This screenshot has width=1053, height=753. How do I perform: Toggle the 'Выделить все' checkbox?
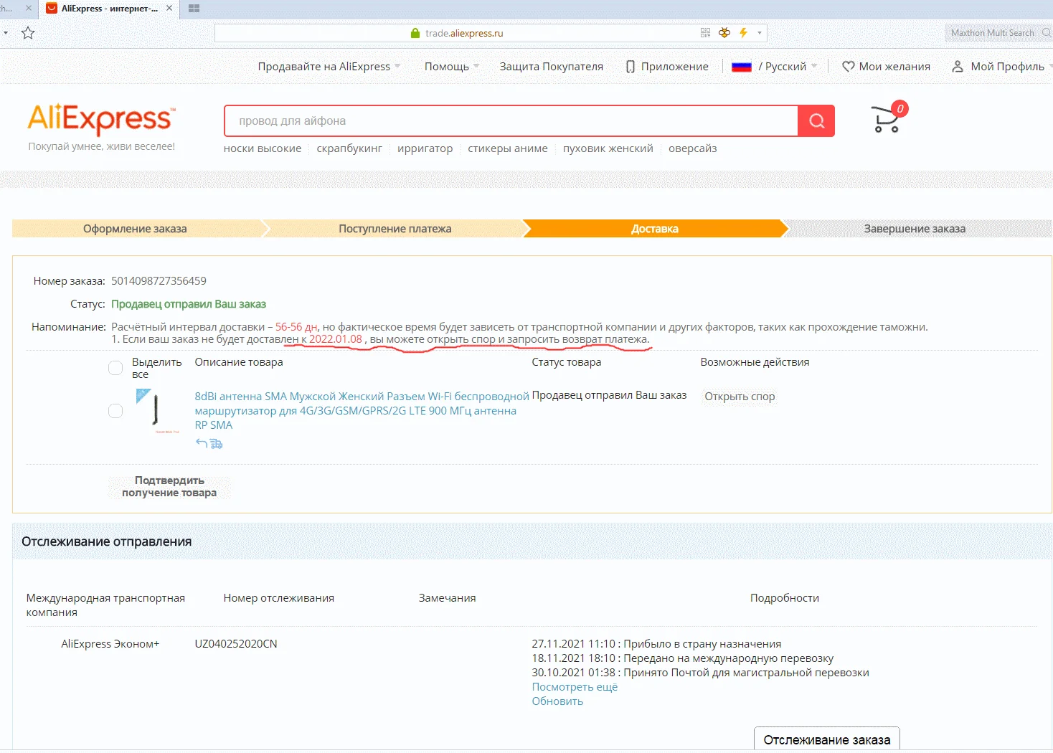[115, 368]
